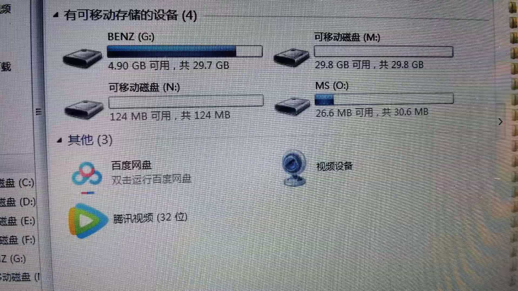Select the removable disk (N:) drive icon
The height and width of the screenshot is (291, 518).
click(x=84, y=109)
